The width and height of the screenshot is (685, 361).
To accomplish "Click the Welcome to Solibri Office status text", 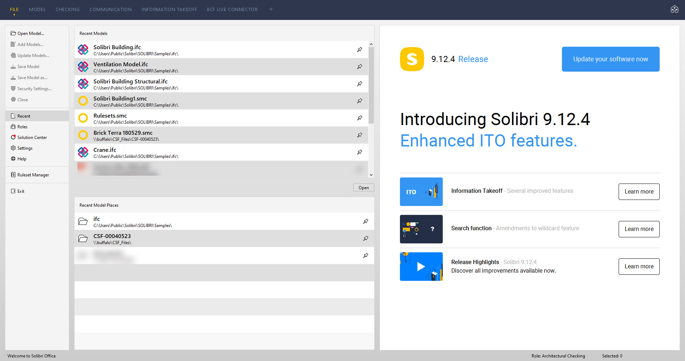I will [x=32, y=356].
